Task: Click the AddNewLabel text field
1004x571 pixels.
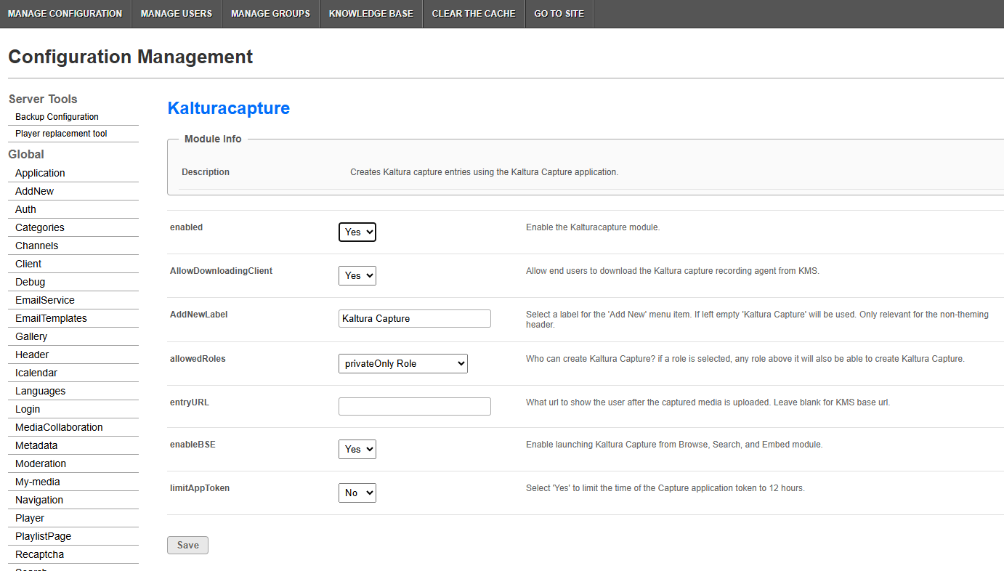Action: pyautogui.click(x=415, y=318)
